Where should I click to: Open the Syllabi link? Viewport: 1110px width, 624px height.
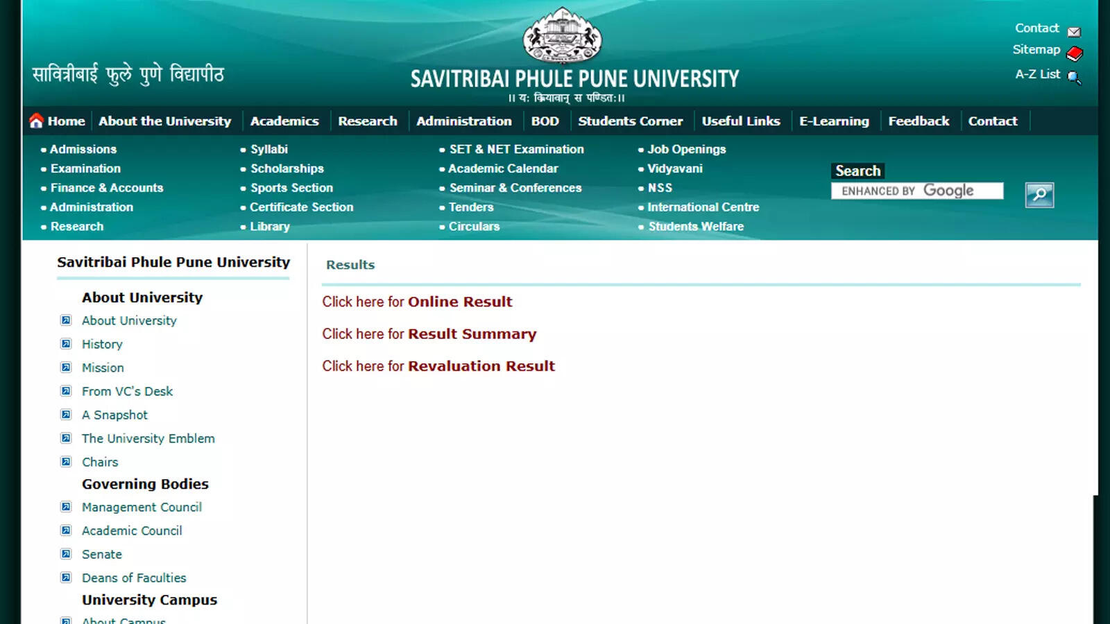point(269,149)
